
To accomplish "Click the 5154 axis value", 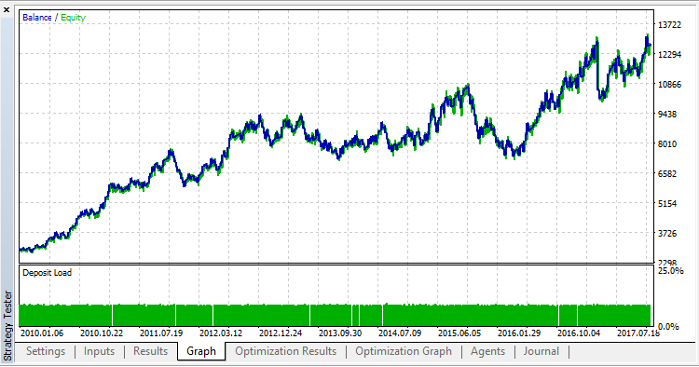I will (x=667, y=204).
